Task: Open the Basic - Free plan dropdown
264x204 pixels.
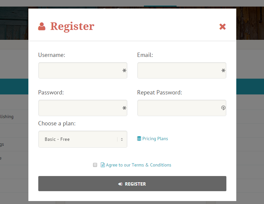Action: tap(82, 139)
